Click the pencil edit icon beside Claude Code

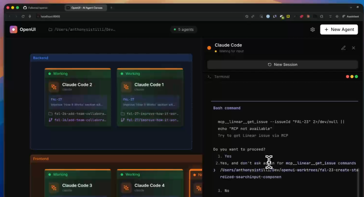coord(343,48)
